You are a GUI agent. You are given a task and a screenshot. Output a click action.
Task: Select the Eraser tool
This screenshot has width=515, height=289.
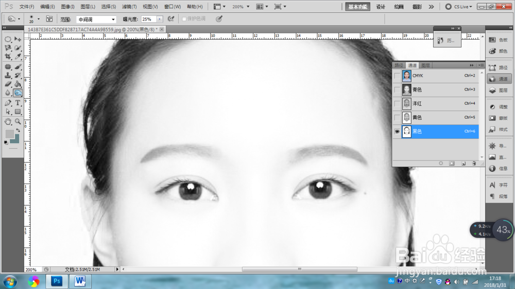pos(8,84)
